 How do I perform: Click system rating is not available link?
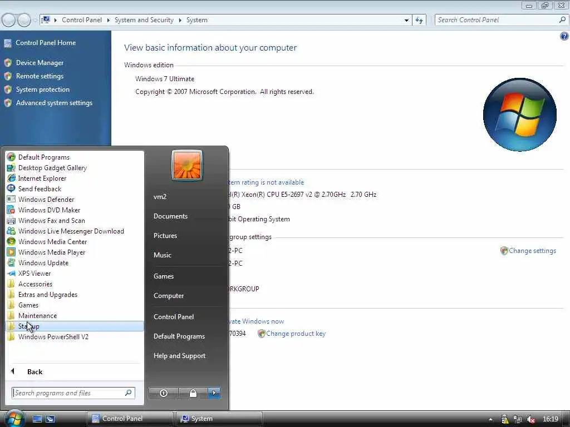266,182
